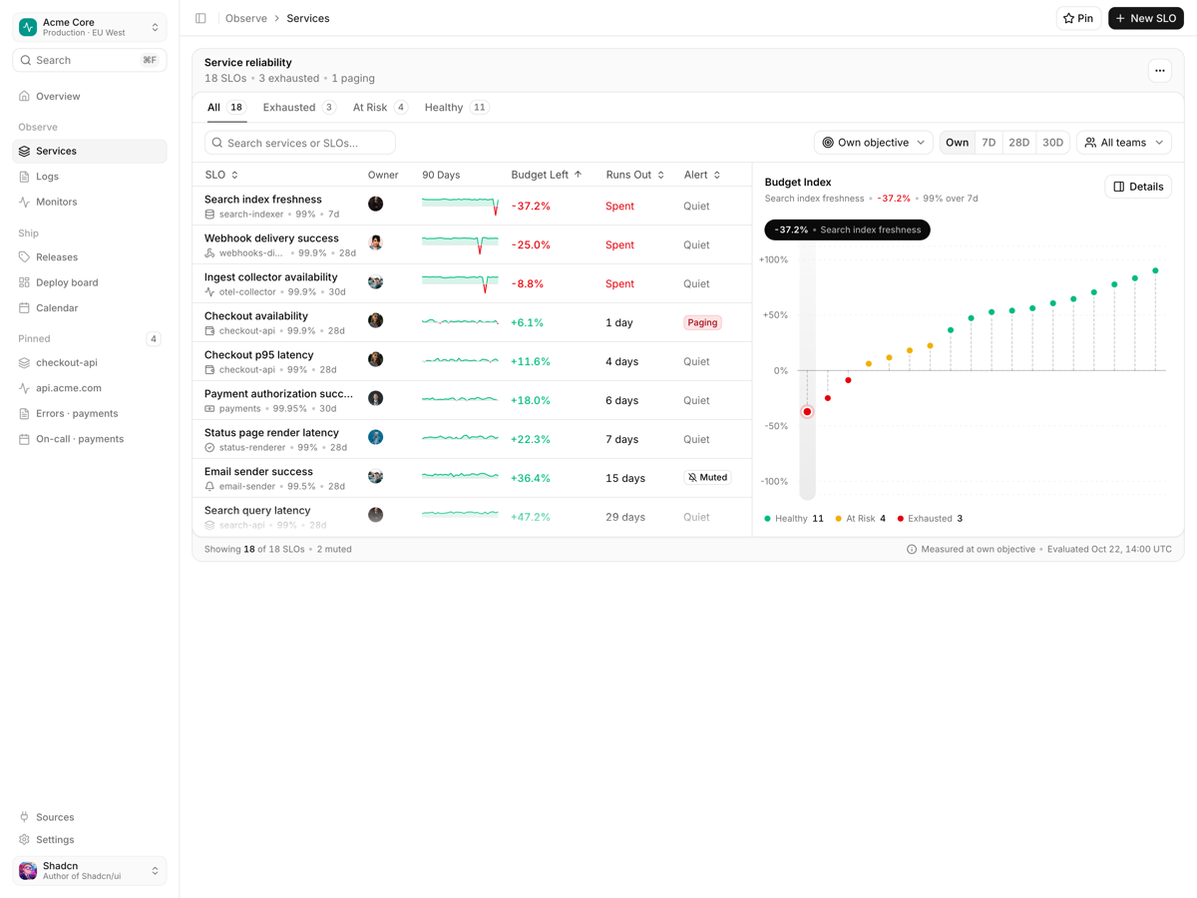Click the On-call · payments calendar icon
Screen dimensions: 1197x898
click(x=25, y=439)
